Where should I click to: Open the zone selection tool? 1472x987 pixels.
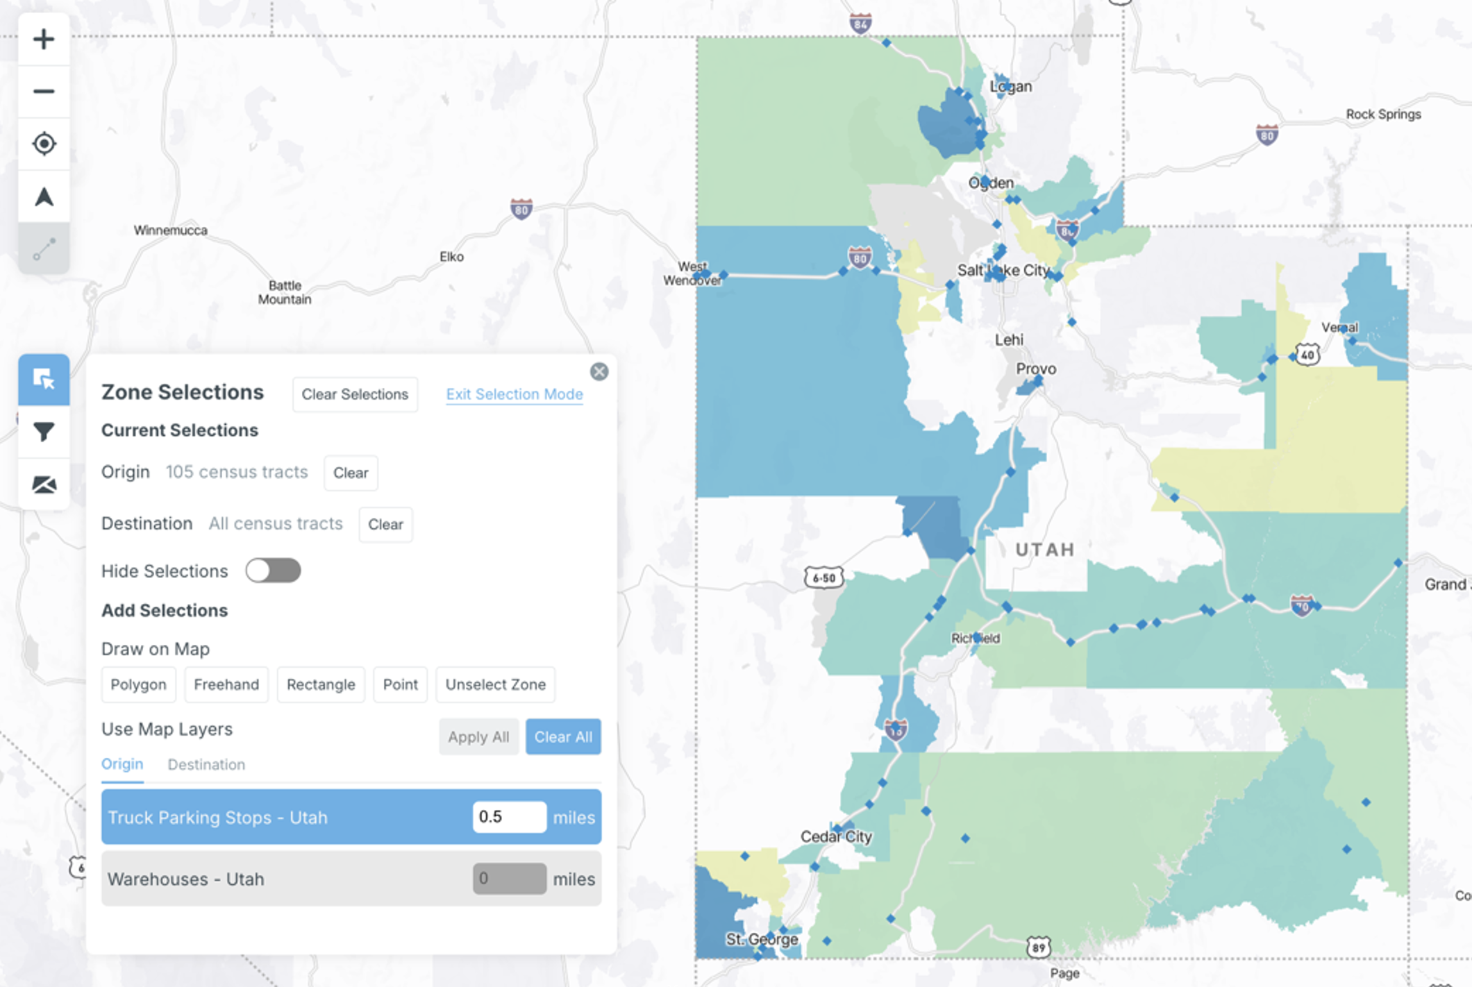coord(44,380)
